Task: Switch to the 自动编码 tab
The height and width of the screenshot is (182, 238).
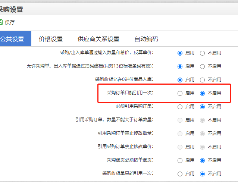Action: (146, 39)
